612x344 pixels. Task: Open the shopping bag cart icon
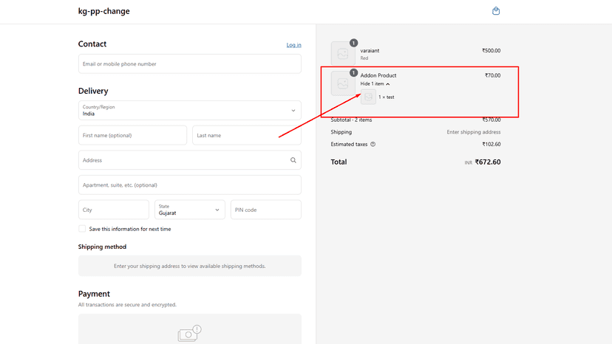[x=496, y=11]
